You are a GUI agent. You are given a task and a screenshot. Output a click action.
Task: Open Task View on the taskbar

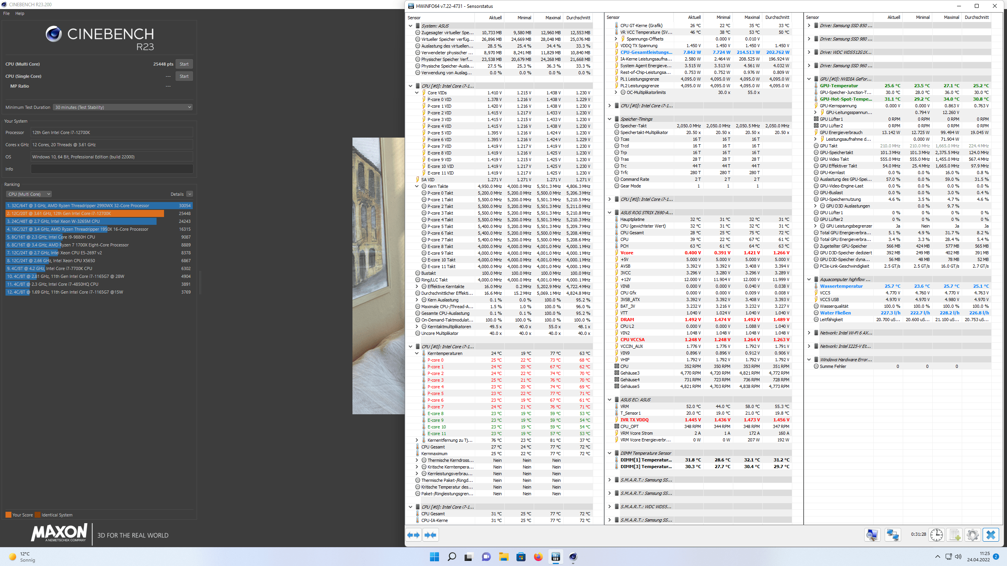[x=468, y=557]
